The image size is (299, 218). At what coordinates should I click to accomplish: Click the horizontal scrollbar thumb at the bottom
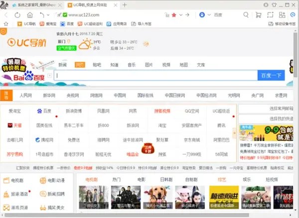point(127,215)
